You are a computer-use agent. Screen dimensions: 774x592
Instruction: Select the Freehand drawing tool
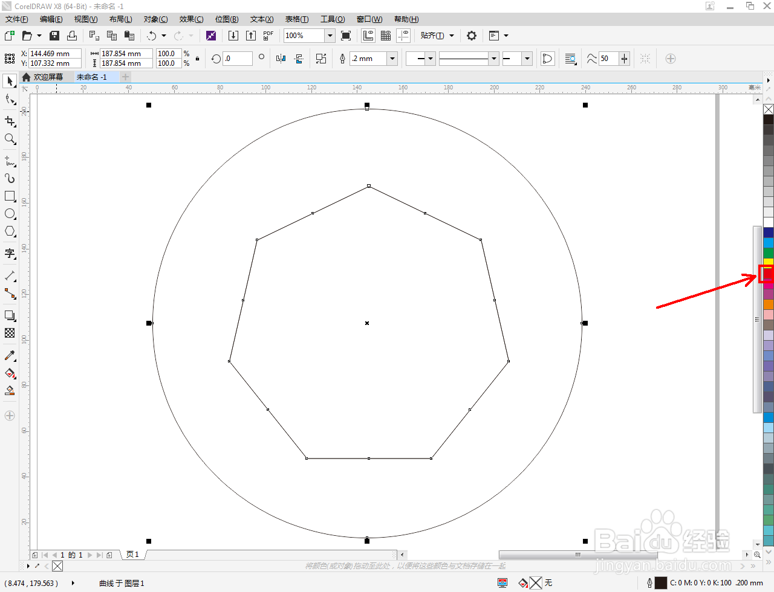tap(10, 161)
